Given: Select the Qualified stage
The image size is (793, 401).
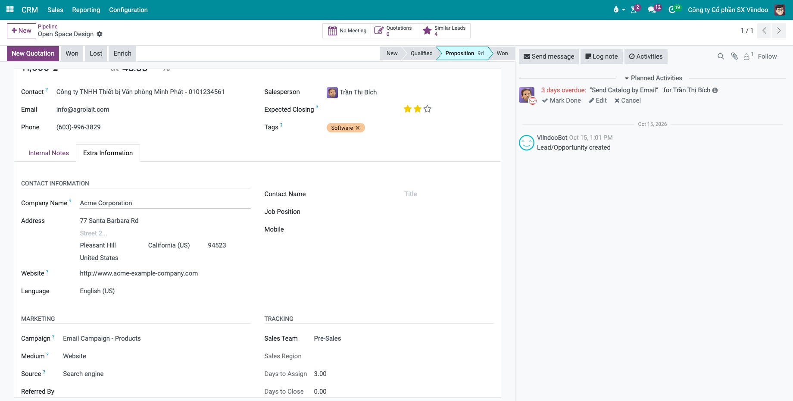Looking at the screenshot, I should click(421, 53).
